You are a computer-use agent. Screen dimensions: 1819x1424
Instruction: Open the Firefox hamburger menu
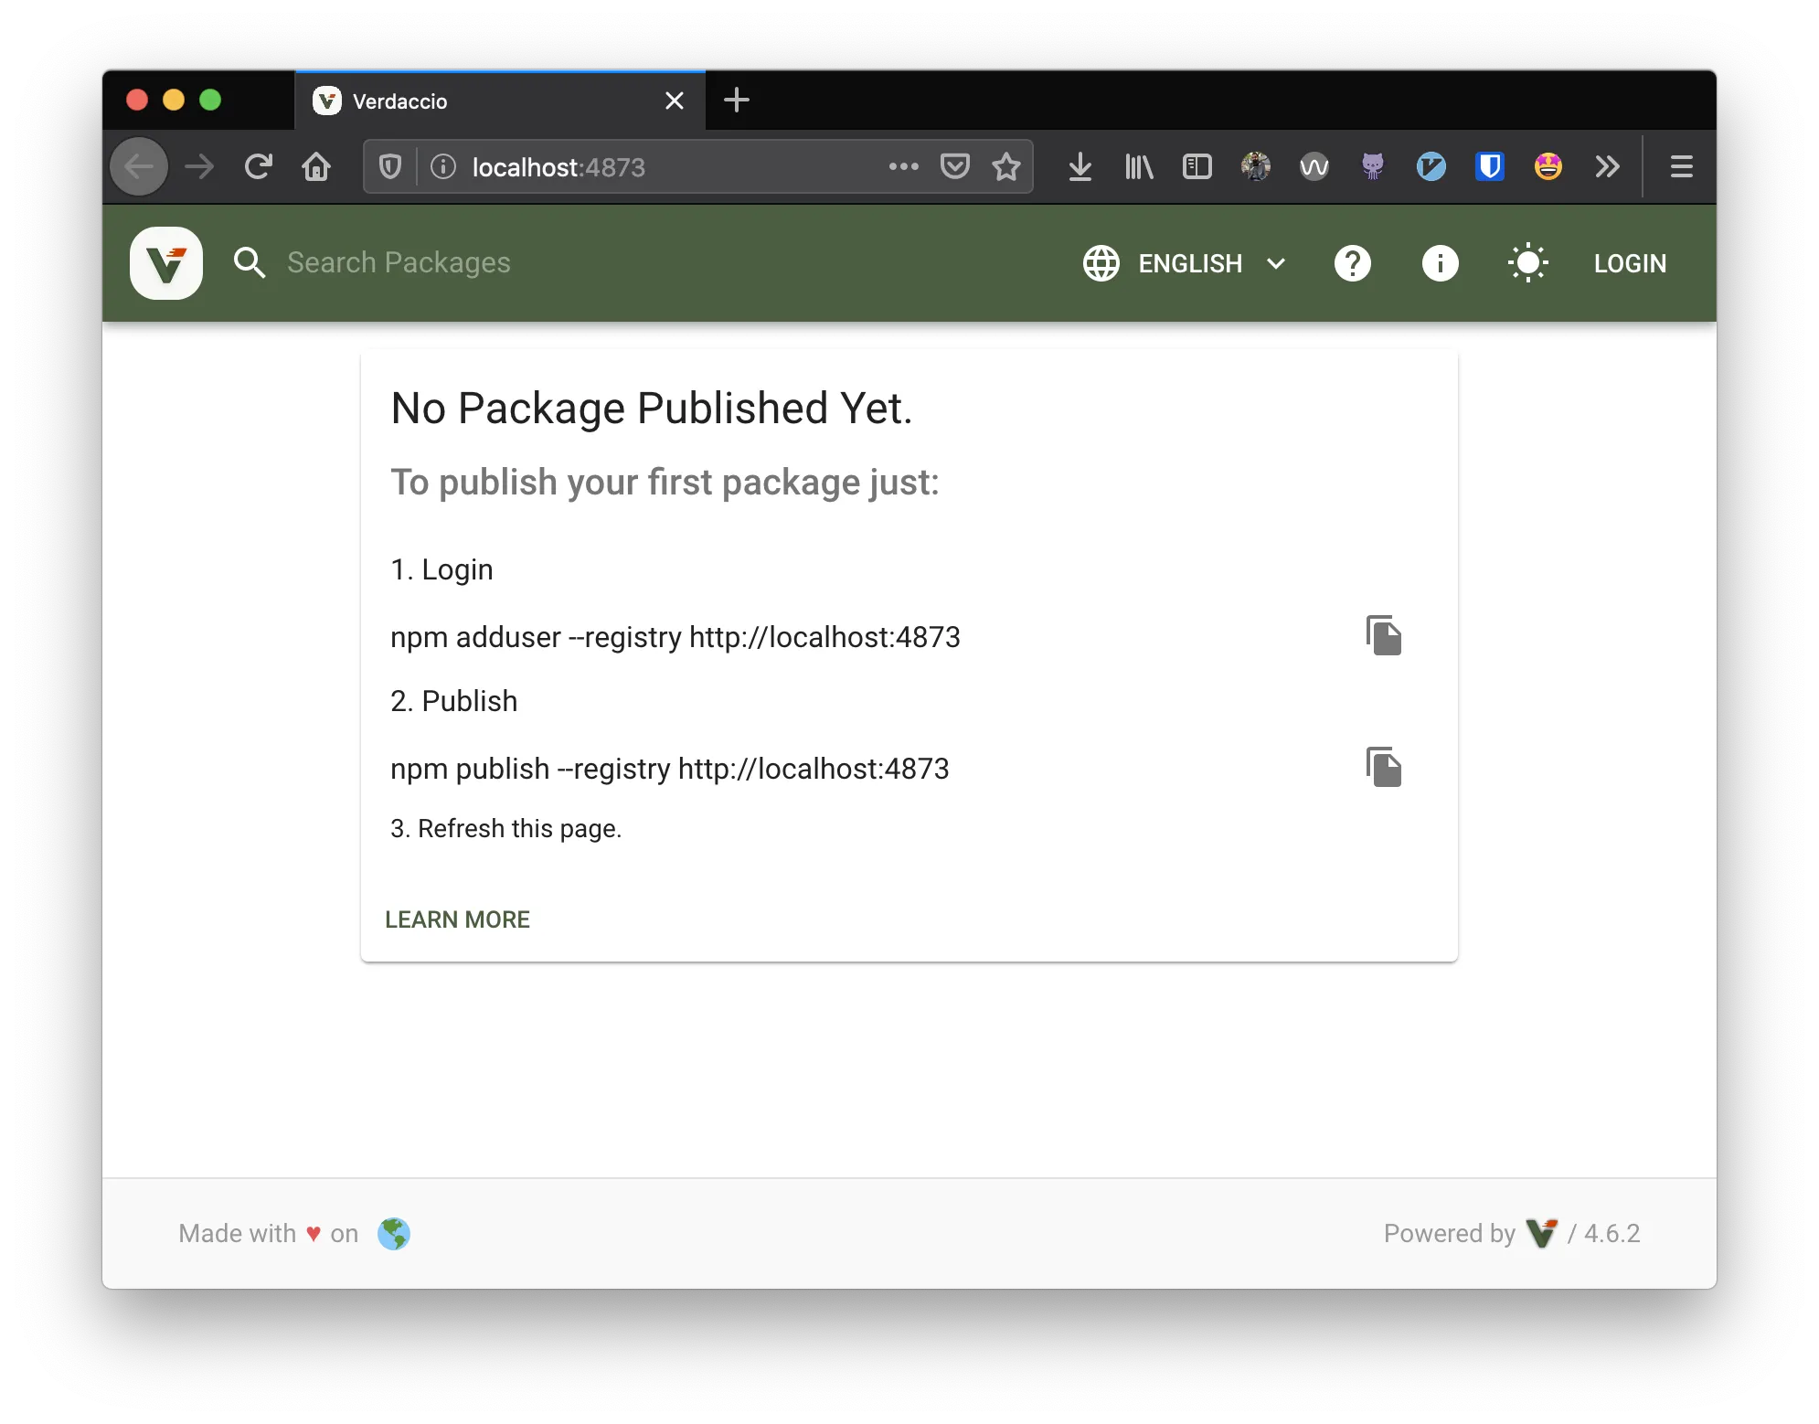coord(1681,166)
